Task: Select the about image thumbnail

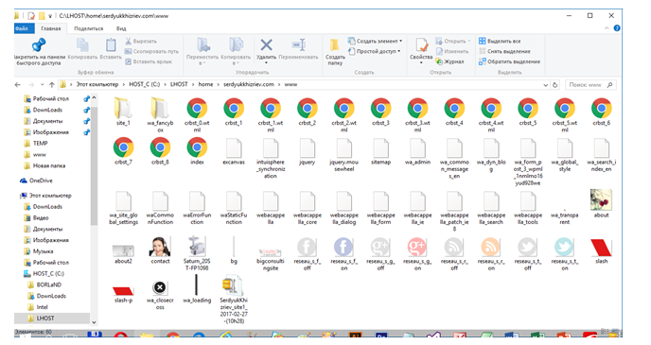Action: 601,199
